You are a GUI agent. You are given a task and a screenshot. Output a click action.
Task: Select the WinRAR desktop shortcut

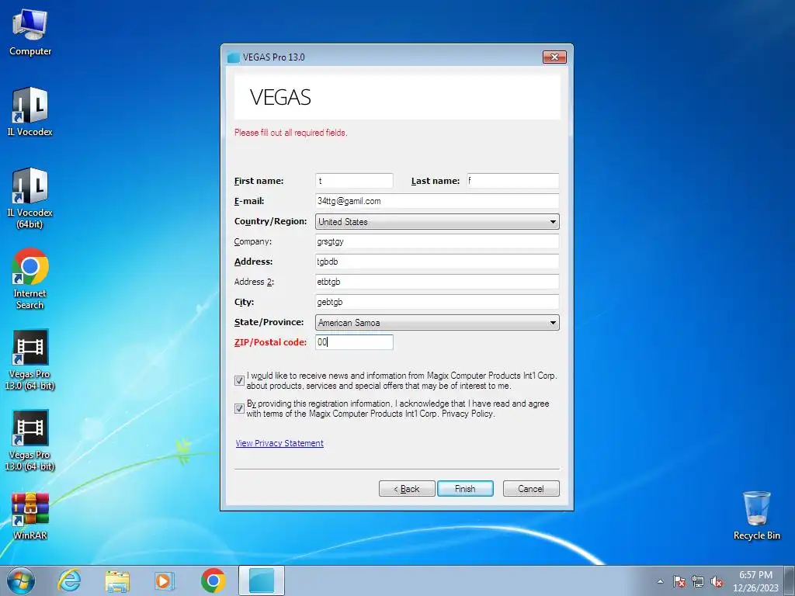coord(30,516)
